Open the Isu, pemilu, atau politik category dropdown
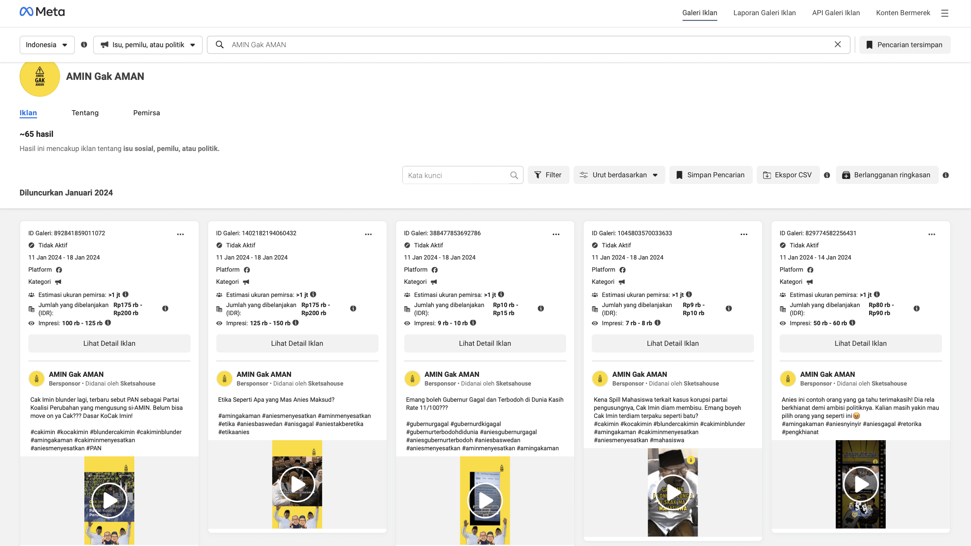Screen dimensions: 971x546 (148, 45)
